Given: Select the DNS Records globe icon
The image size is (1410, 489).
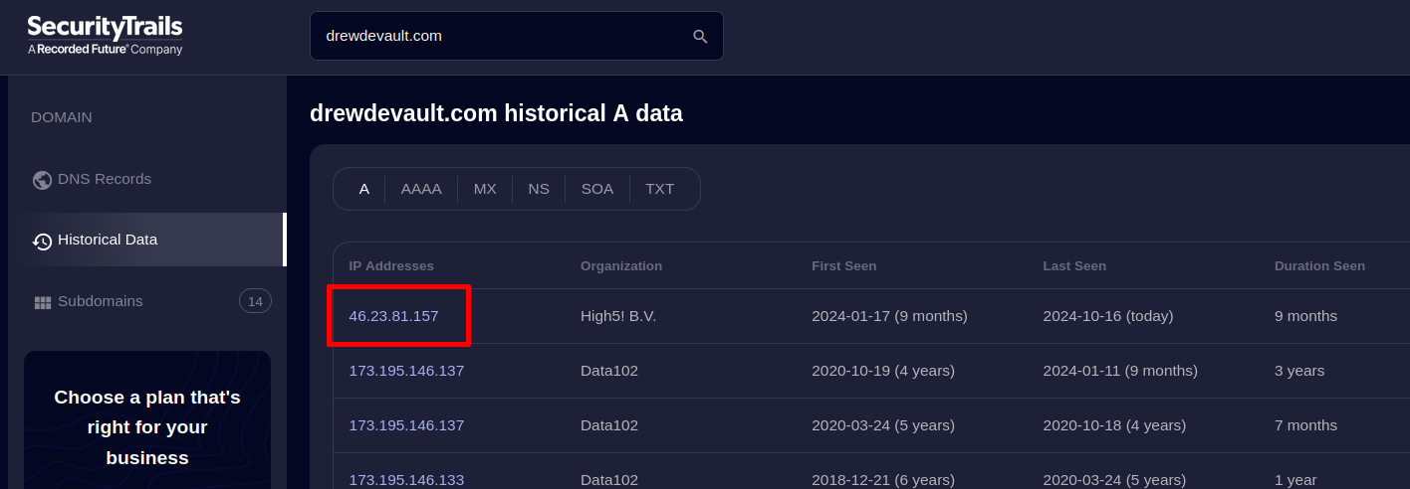Looking at the screenshot, I should pyautogui.click(x=42, y=180).
